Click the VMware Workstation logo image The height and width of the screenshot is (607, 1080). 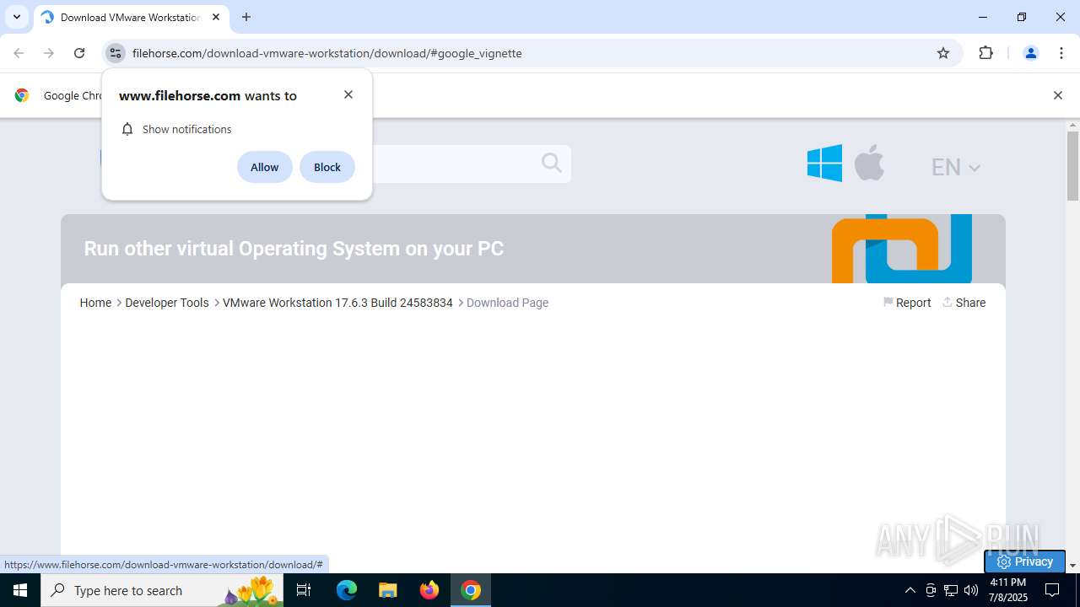(x=902, y=249)
